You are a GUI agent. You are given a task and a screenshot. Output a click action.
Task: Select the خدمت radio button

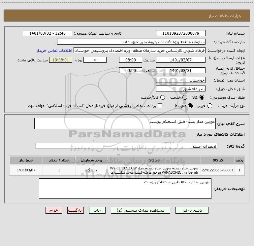pos(185,97)
